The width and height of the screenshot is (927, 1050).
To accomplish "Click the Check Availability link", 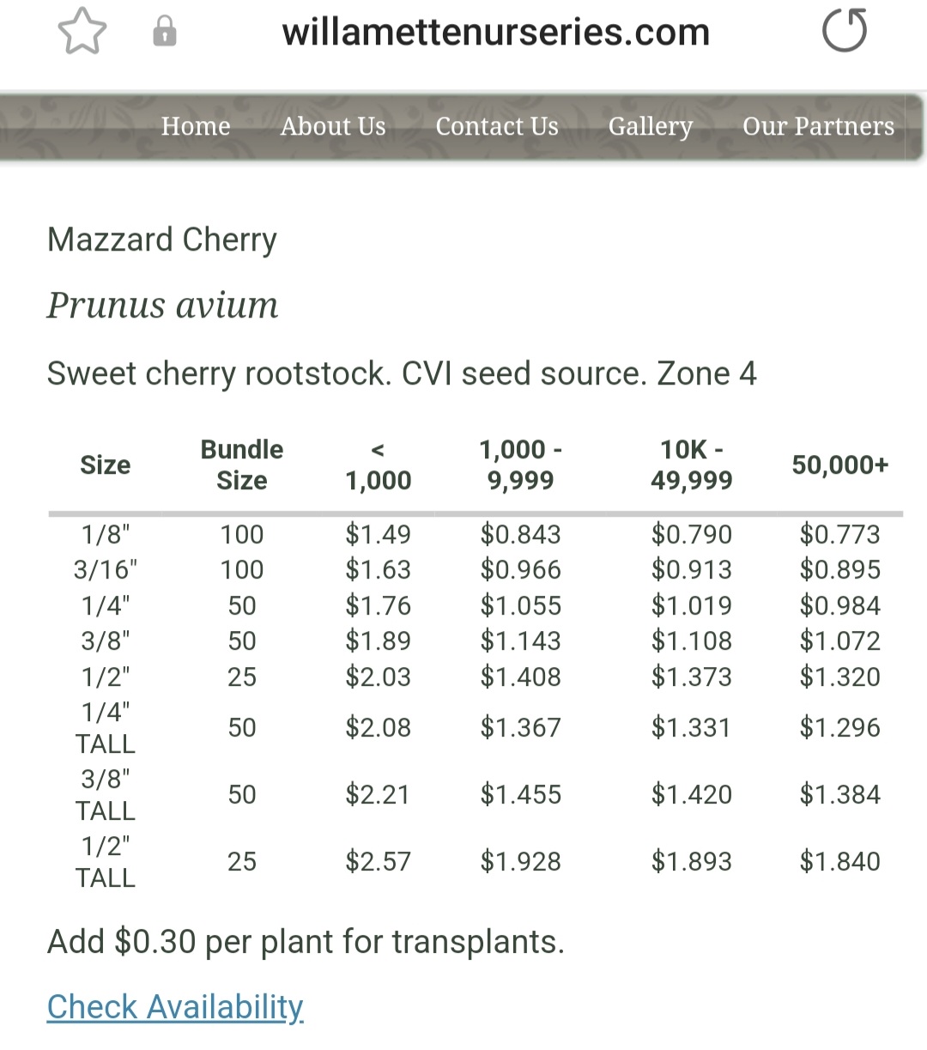I will coord(175,1006).
